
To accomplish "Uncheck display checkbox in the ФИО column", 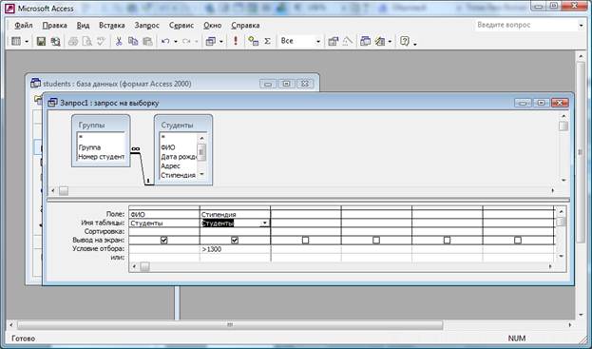I will (163, 240).
